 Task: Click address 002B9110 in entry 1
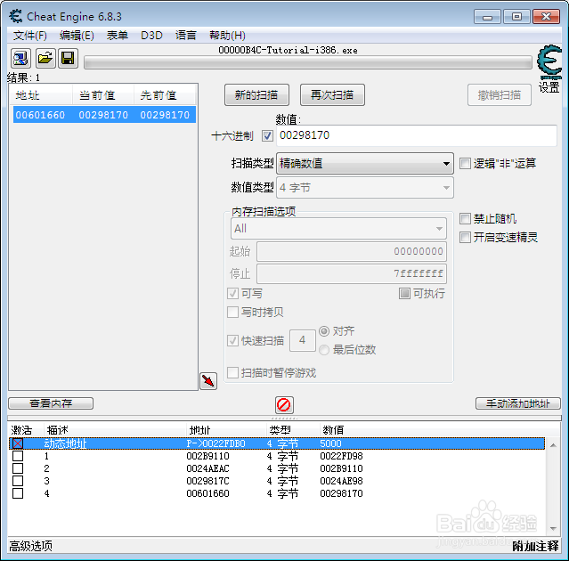[x=208, y=456]
